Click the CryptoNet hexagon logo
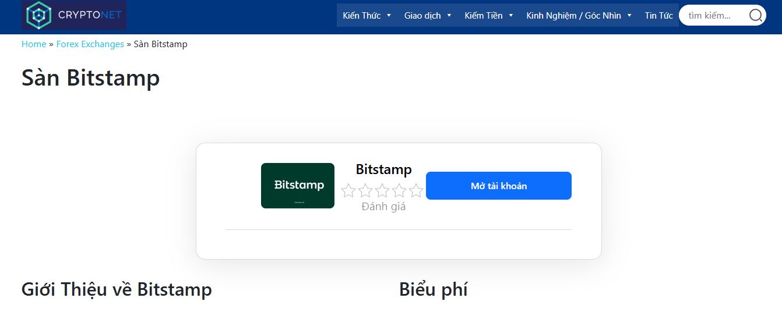Viewport: 782px width, 312px height. pos(39,15)
